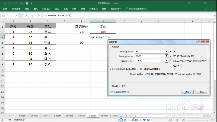Click the zoom in plus button

207,120
